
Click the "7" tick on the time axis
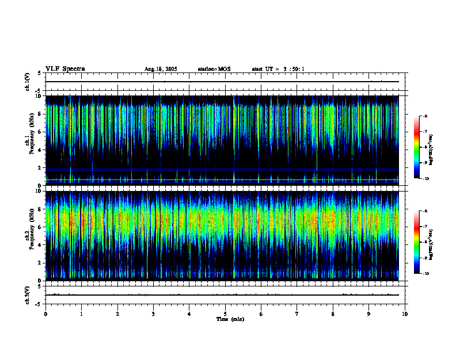[x=297, y=314]
